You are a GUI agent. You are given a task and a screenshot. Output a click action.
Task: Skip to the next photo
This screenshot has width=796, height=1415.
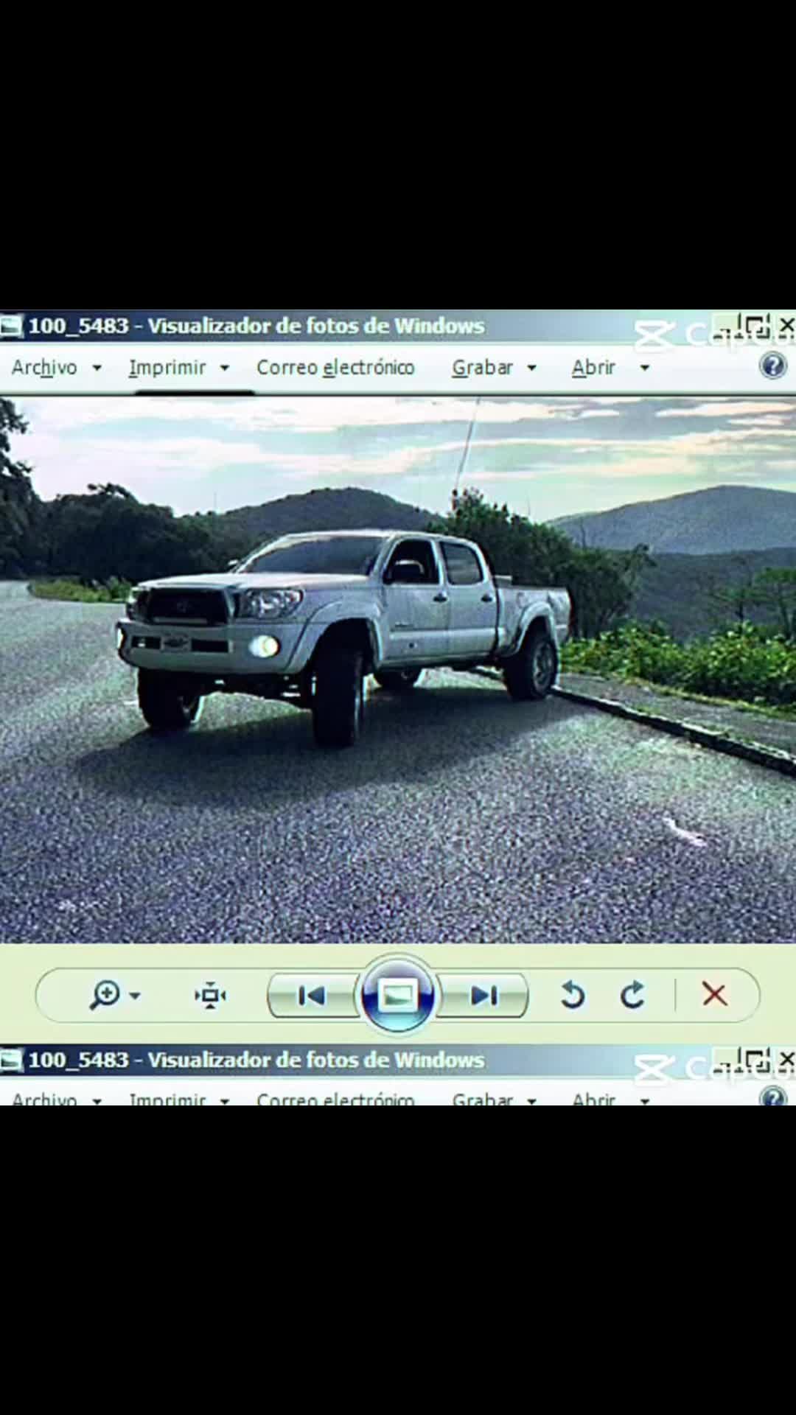coord(483,996)
